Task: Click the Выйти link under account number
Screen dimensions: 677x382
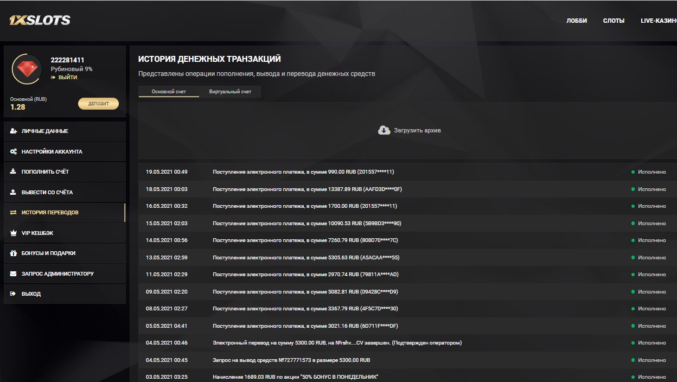Action: point(68,78)
